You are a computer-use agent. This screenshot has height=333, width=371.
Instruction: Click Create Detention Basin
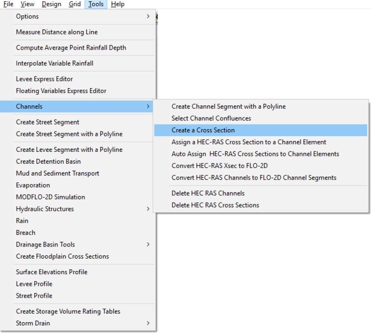[48, 162]
